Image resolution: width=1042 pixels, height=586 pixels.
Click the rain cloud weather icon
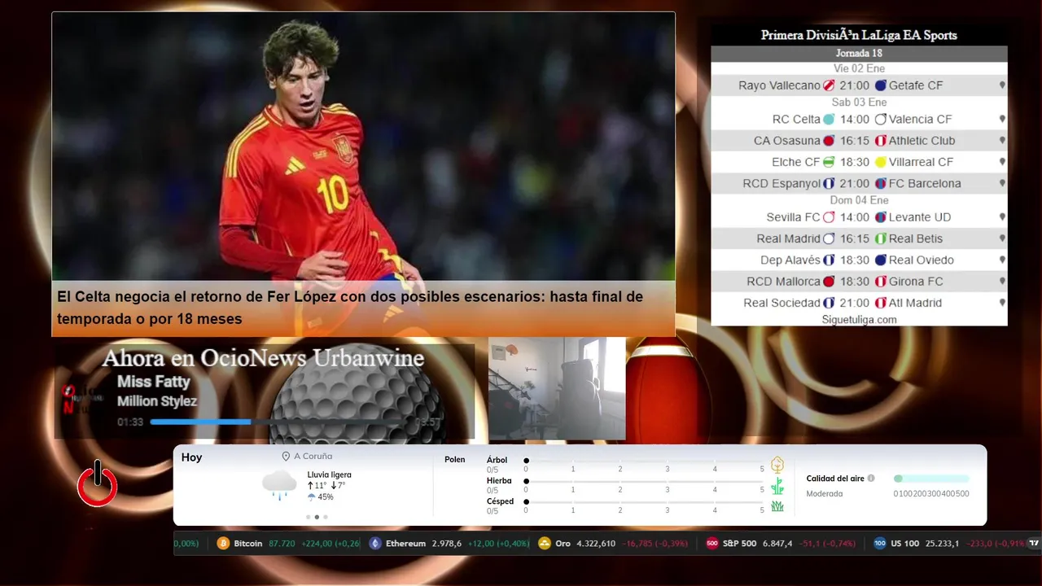[279, 484]
